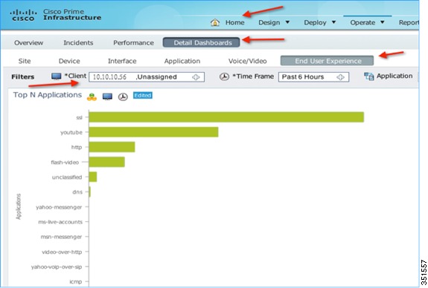Screen dimensions: 428x288
Task: Click the Client filter input field
Action: [x=147, y=77]
